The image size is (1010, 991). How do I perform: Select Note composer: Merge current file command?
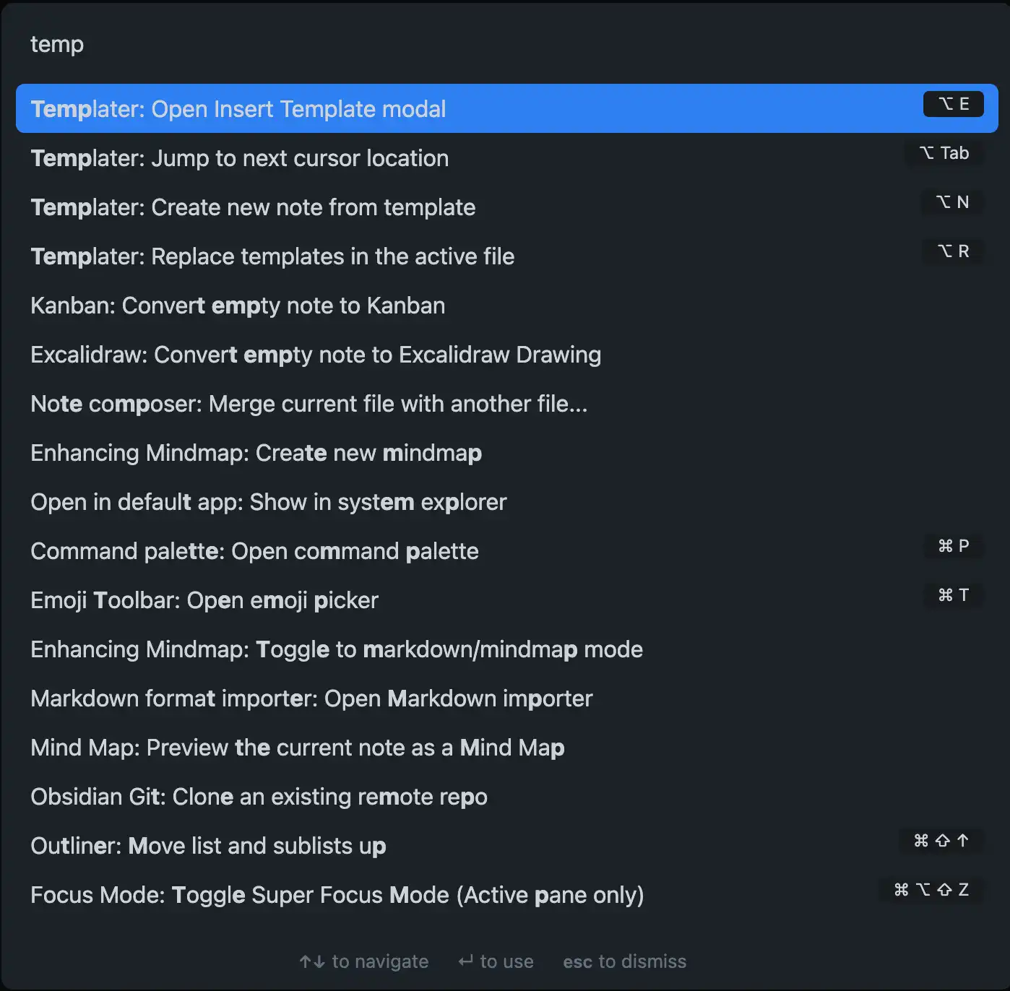[x=308, y=404]
